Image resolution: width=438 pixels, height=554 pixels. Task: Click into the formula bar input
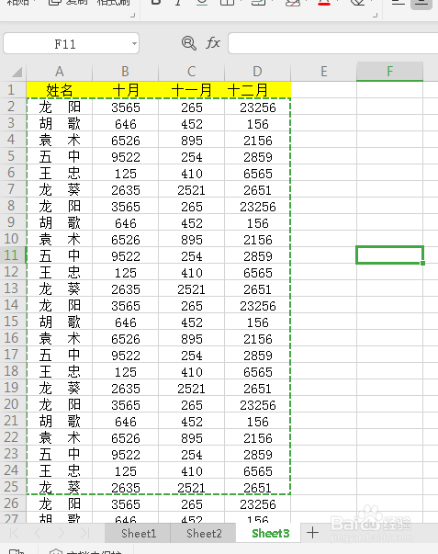click(333, 43)
